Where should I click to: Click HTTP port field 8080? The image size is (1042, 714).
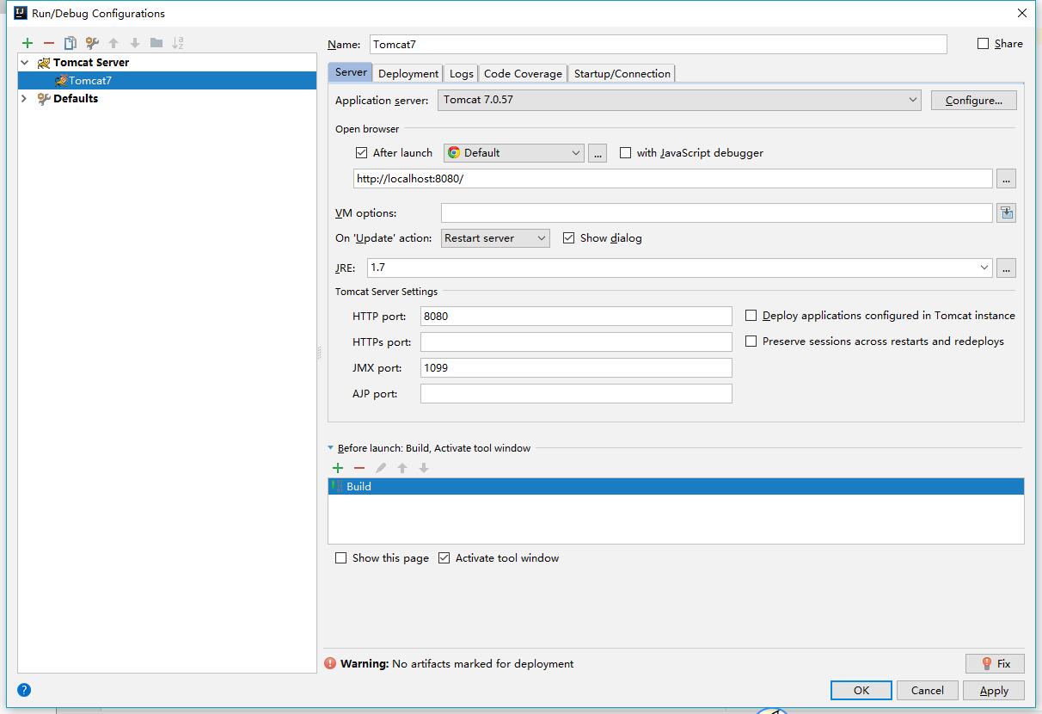click(576, 317)
